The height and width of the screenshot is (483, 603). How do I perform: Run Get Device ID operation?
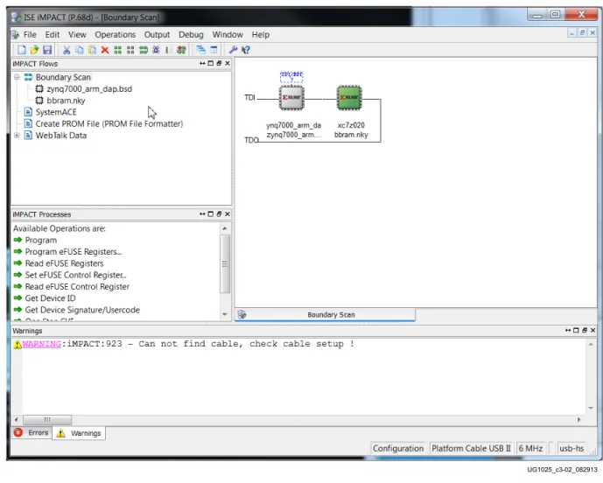point(50,298)
